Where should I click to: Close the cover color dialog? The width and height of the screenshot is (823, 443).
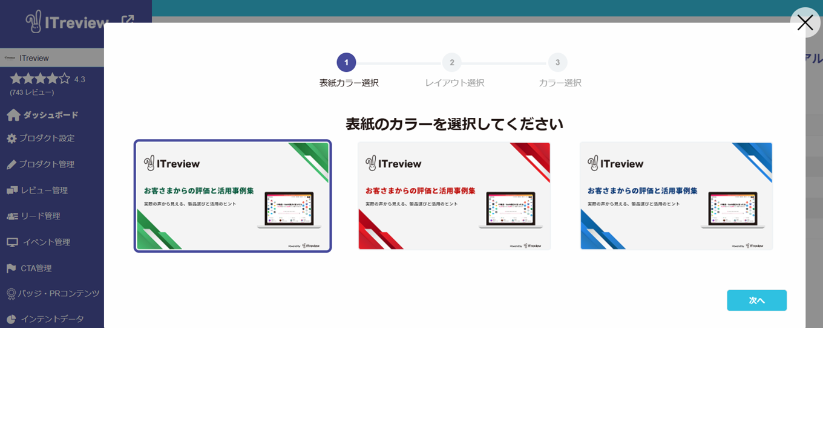pyautogui.click(x=805, y=23)
